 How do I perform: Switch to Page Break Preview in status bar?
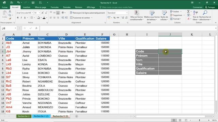click(186, 120)
